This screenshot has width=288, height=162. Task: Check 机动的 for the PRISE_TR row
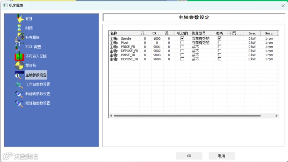point(182,55)
